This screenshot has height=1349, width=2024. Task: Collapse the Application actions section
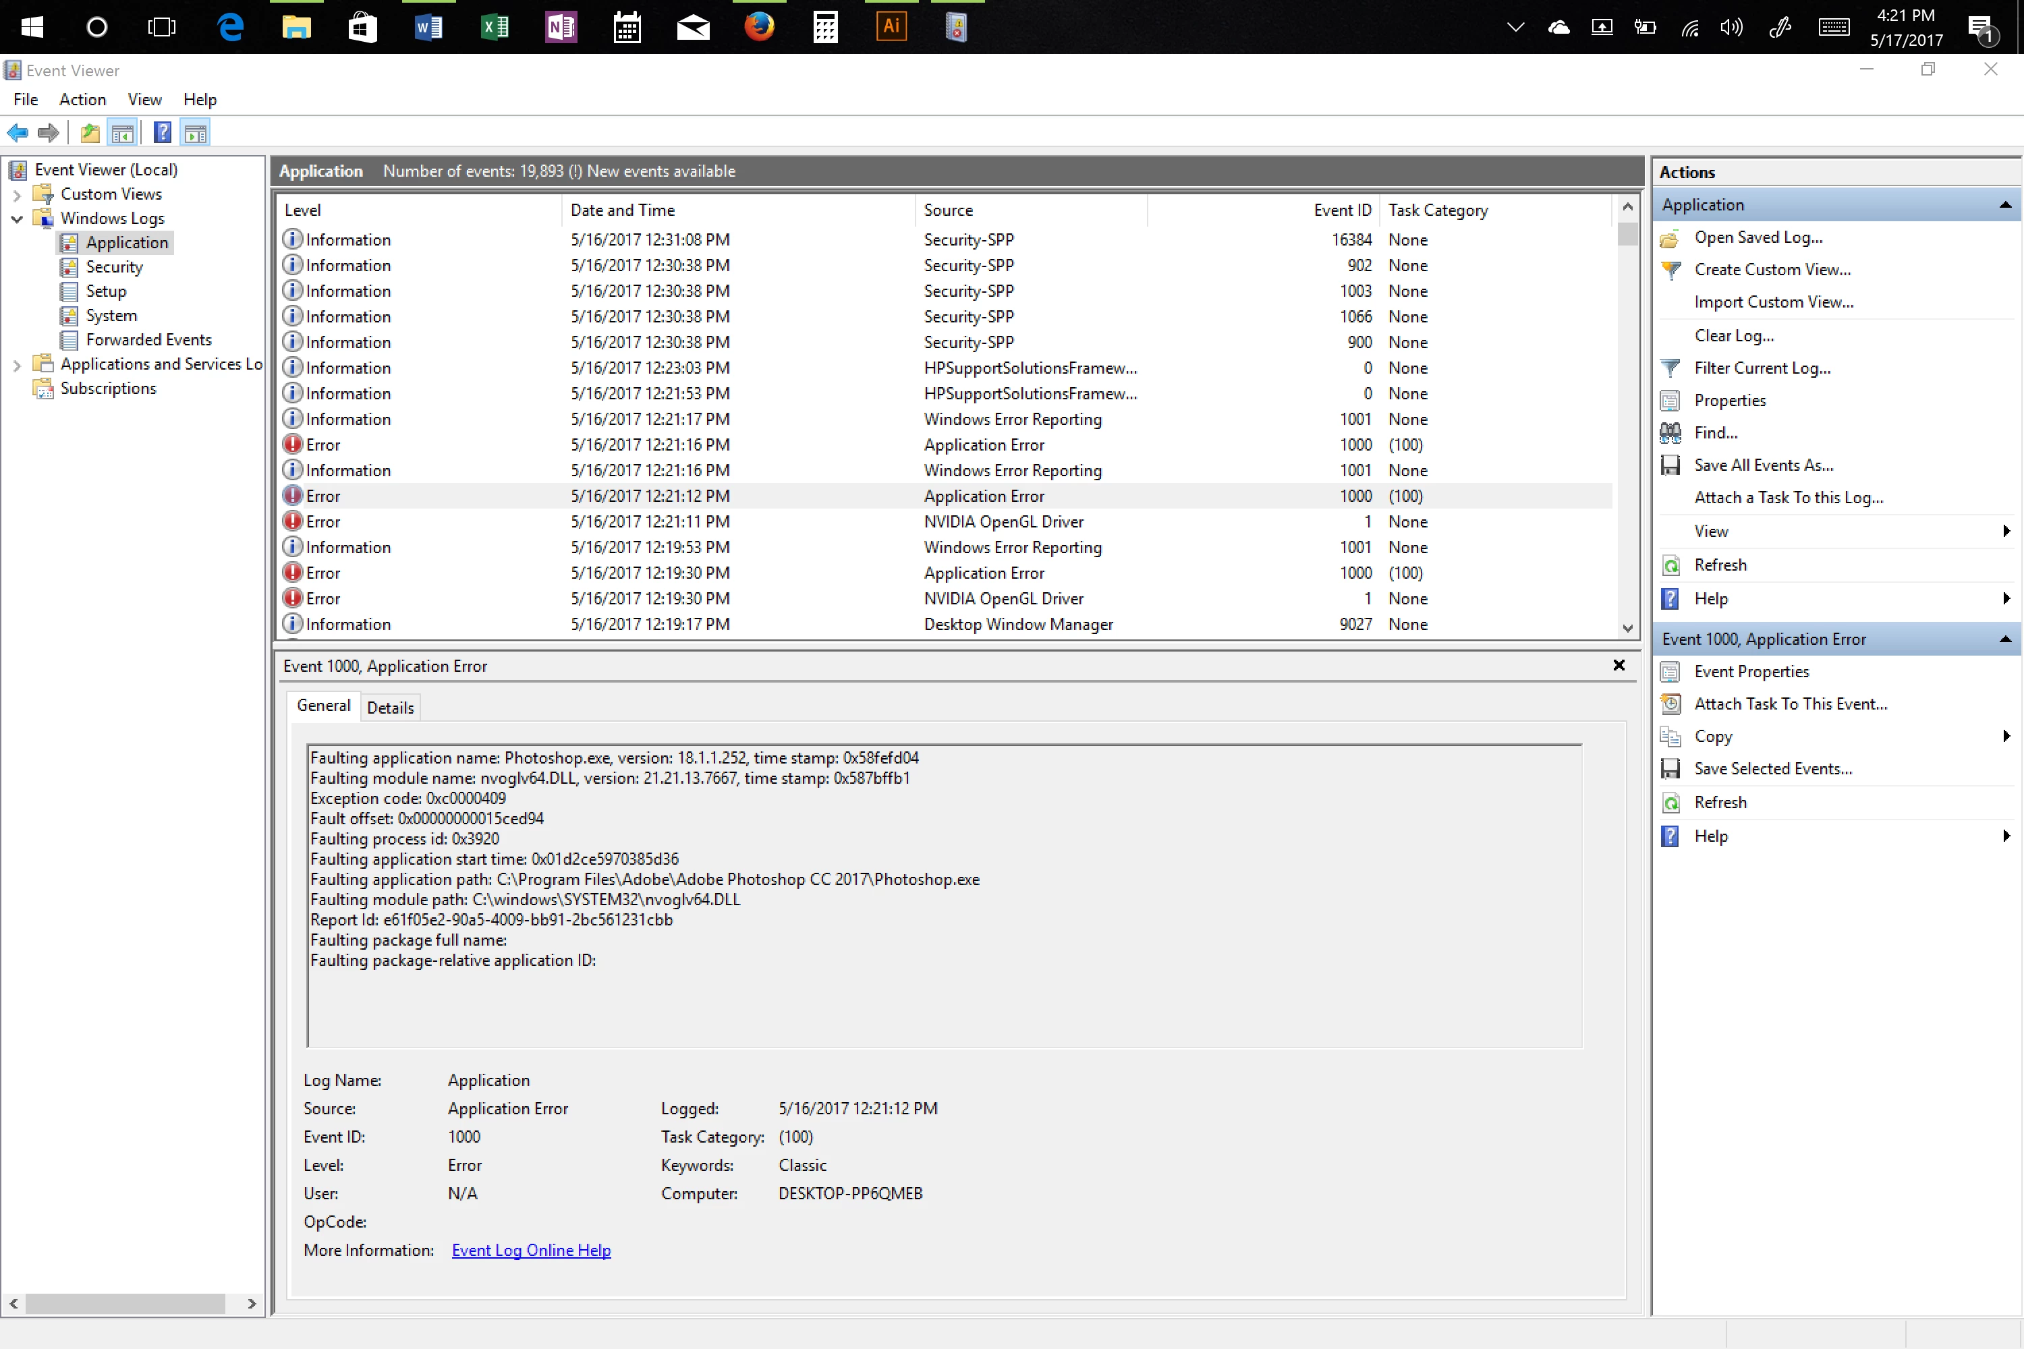(x=2005, y=205)
